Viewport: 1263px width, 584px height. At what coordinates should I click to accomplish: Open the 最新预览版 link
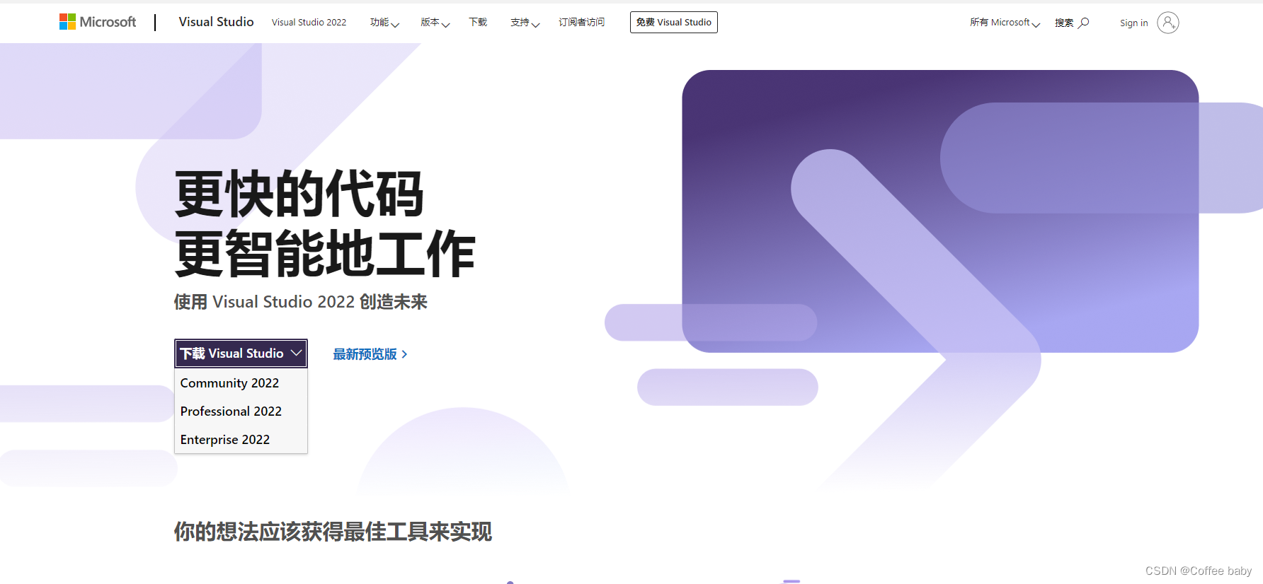click(x=370, y=354)
